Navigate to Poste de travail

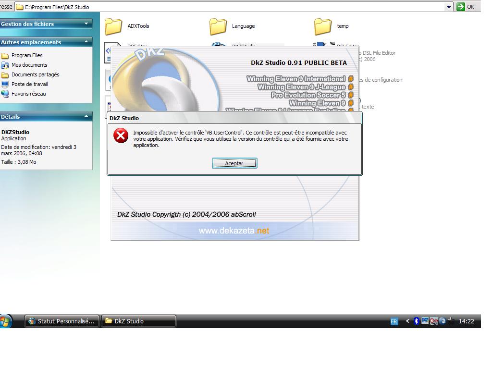pyautogui.click(x=30, y=84)
